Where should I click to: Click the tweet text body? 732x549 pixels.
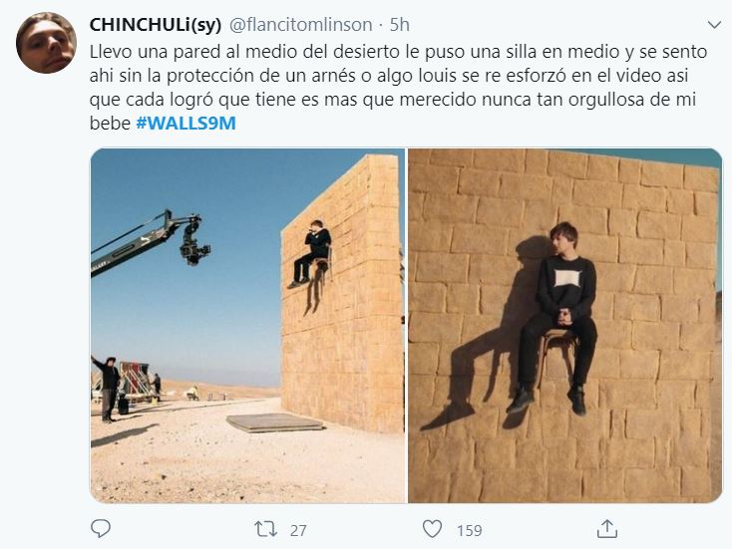pos(398,88)
